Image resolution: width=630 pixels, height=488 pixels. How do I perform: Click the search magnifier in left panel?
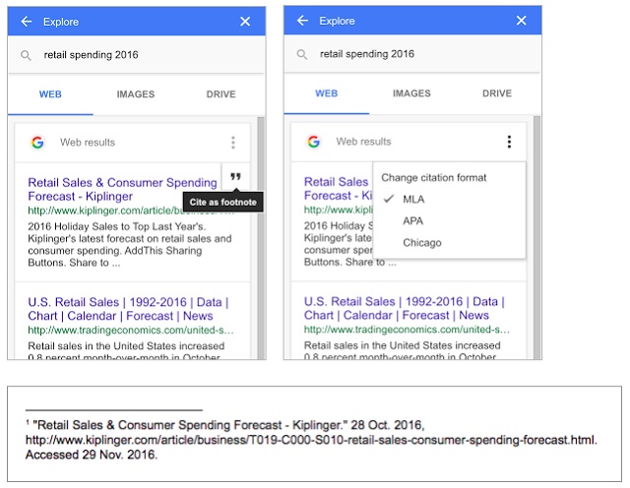(x=26, y=56)
